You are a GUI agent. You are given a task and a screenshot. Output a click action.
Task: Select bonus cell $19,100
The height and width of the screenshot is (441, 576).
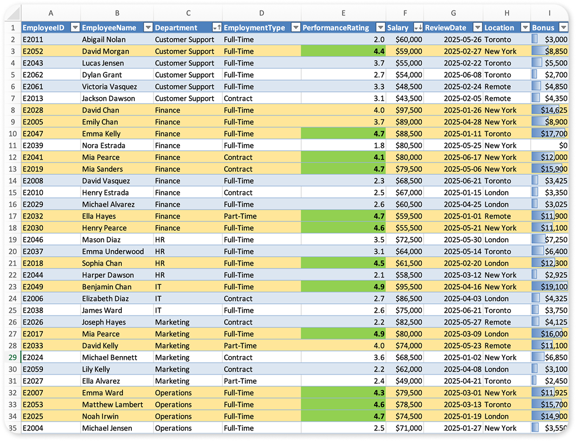(x=550, y=287)
